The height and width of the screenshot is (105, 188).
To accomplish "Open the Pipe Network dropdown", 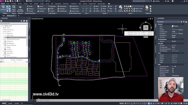I will tap(63, 11).
